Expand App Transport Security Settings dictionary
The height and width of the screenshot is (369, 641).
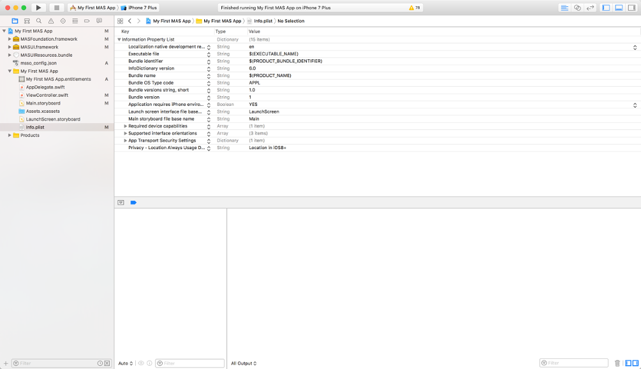[x=126, y=141]
